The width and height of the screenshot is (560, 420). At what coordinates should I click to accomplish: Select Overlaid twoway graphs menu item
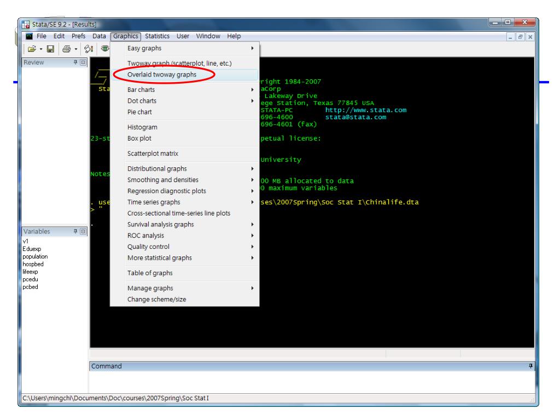(x=161, y=74)
